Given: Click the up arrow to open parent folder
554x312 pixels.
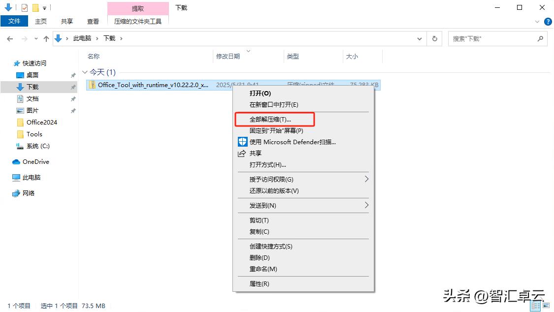Looking at the screenshot, I should 46,38.
